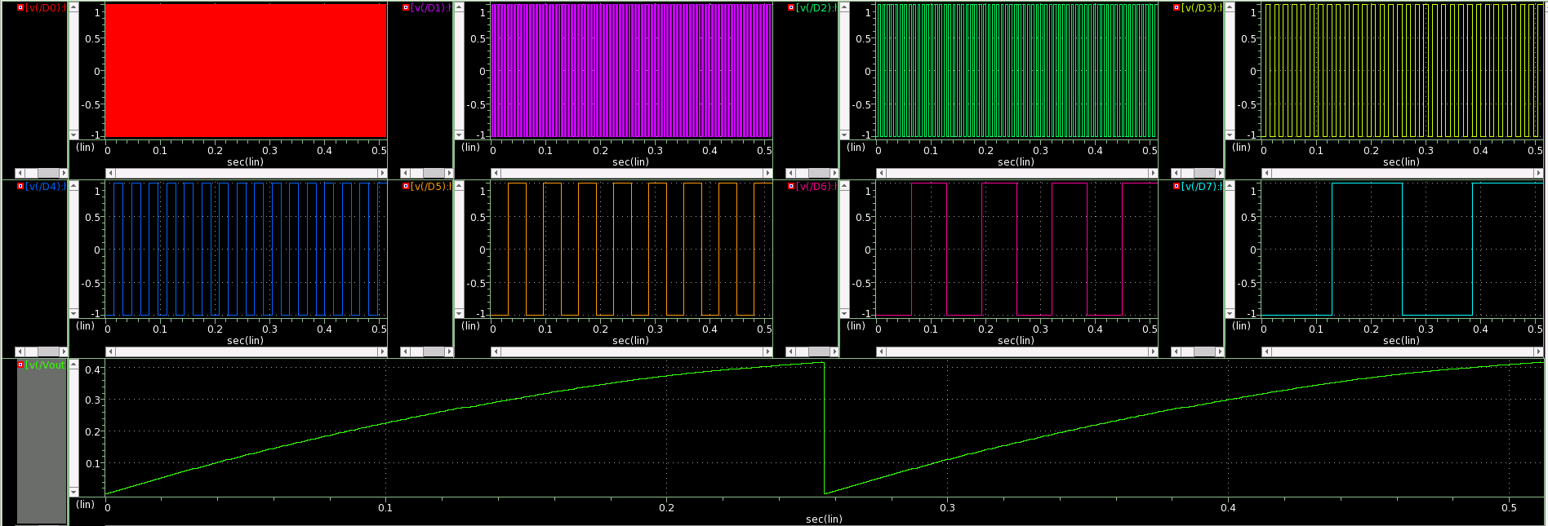This screenshot has width=1548, height=526.
Task: Click the gray thumb of D4 label-pane scrollbar
Action: [x=48, y=351]
